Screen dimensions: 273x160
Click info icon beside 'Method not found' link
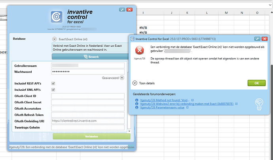tap(136, 100)
